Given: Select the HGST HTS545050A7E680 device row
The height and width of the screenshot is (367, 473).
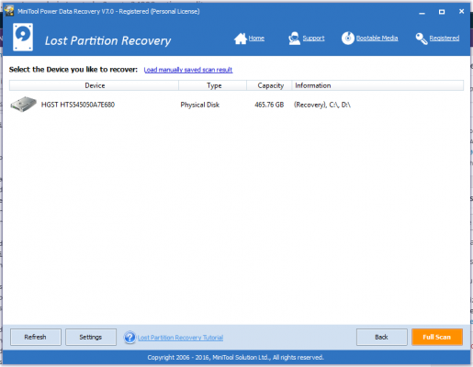Looking at the screenshot, I should tap(236, 105).
